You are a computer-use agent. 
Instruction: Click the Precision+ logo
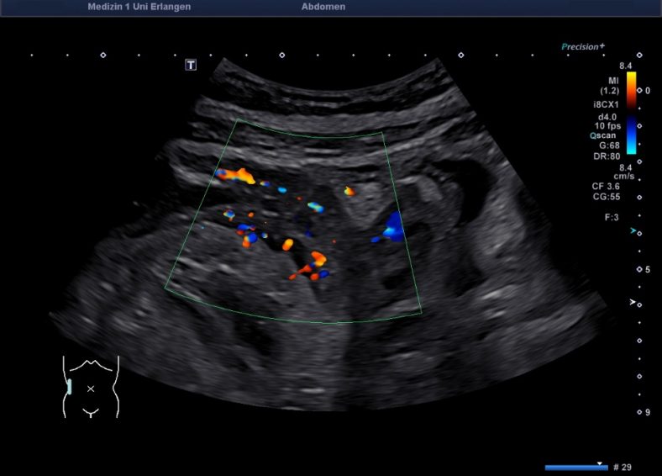(583, 47)
